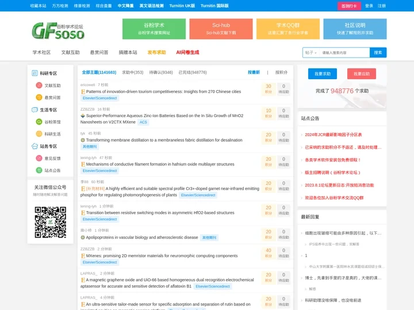
Task: Click 英文语法检测 top bar link
Action: (152, 6)
